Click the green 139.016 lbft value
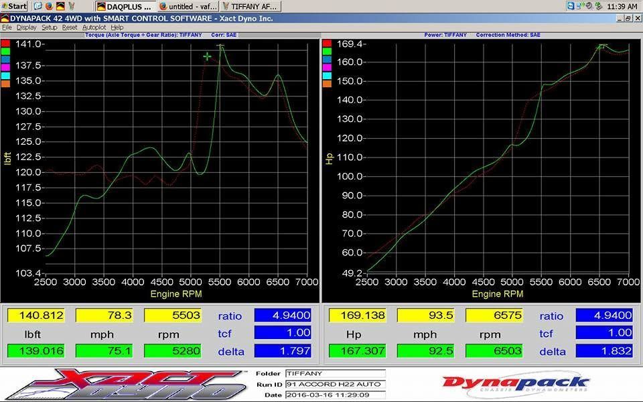Screen dimensions: 643x402 pos(36,350)
